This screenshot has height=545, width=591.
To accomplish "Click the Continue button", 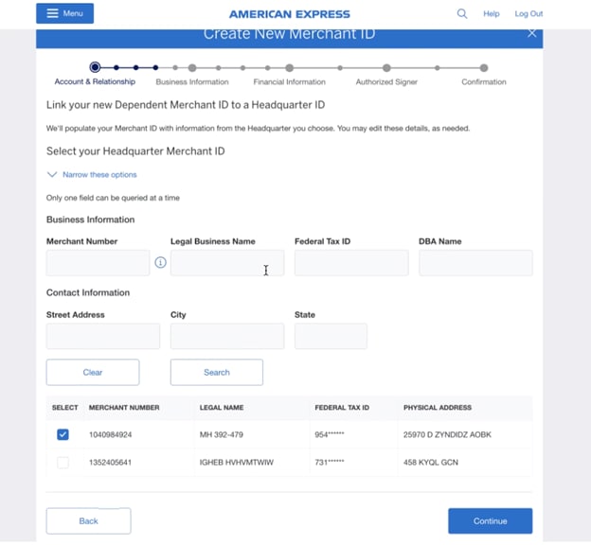I will point(490,520).
